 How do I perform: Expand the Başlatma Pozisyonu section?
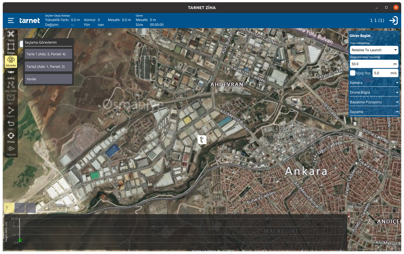click(374, 102)
